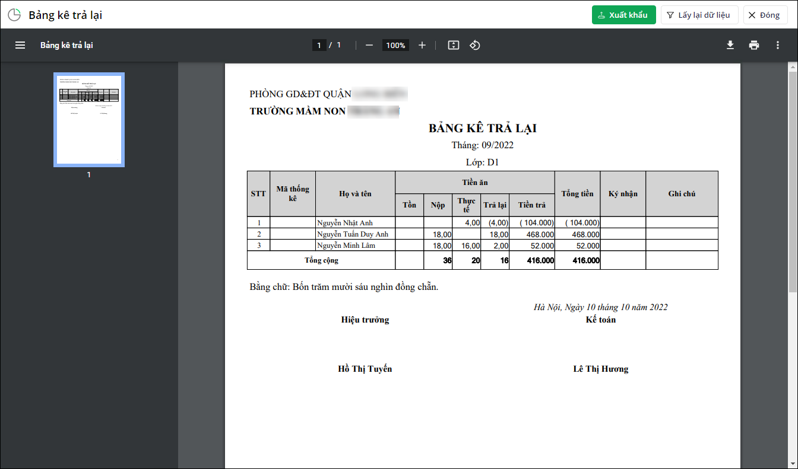Screen dimensions: 798x469
Task: Click the Tiền trả value 468.000
Action: coord(539,234)
